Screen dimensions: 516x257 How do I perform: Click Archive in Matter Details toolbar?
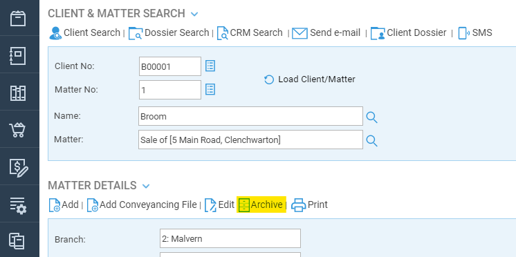261,204
